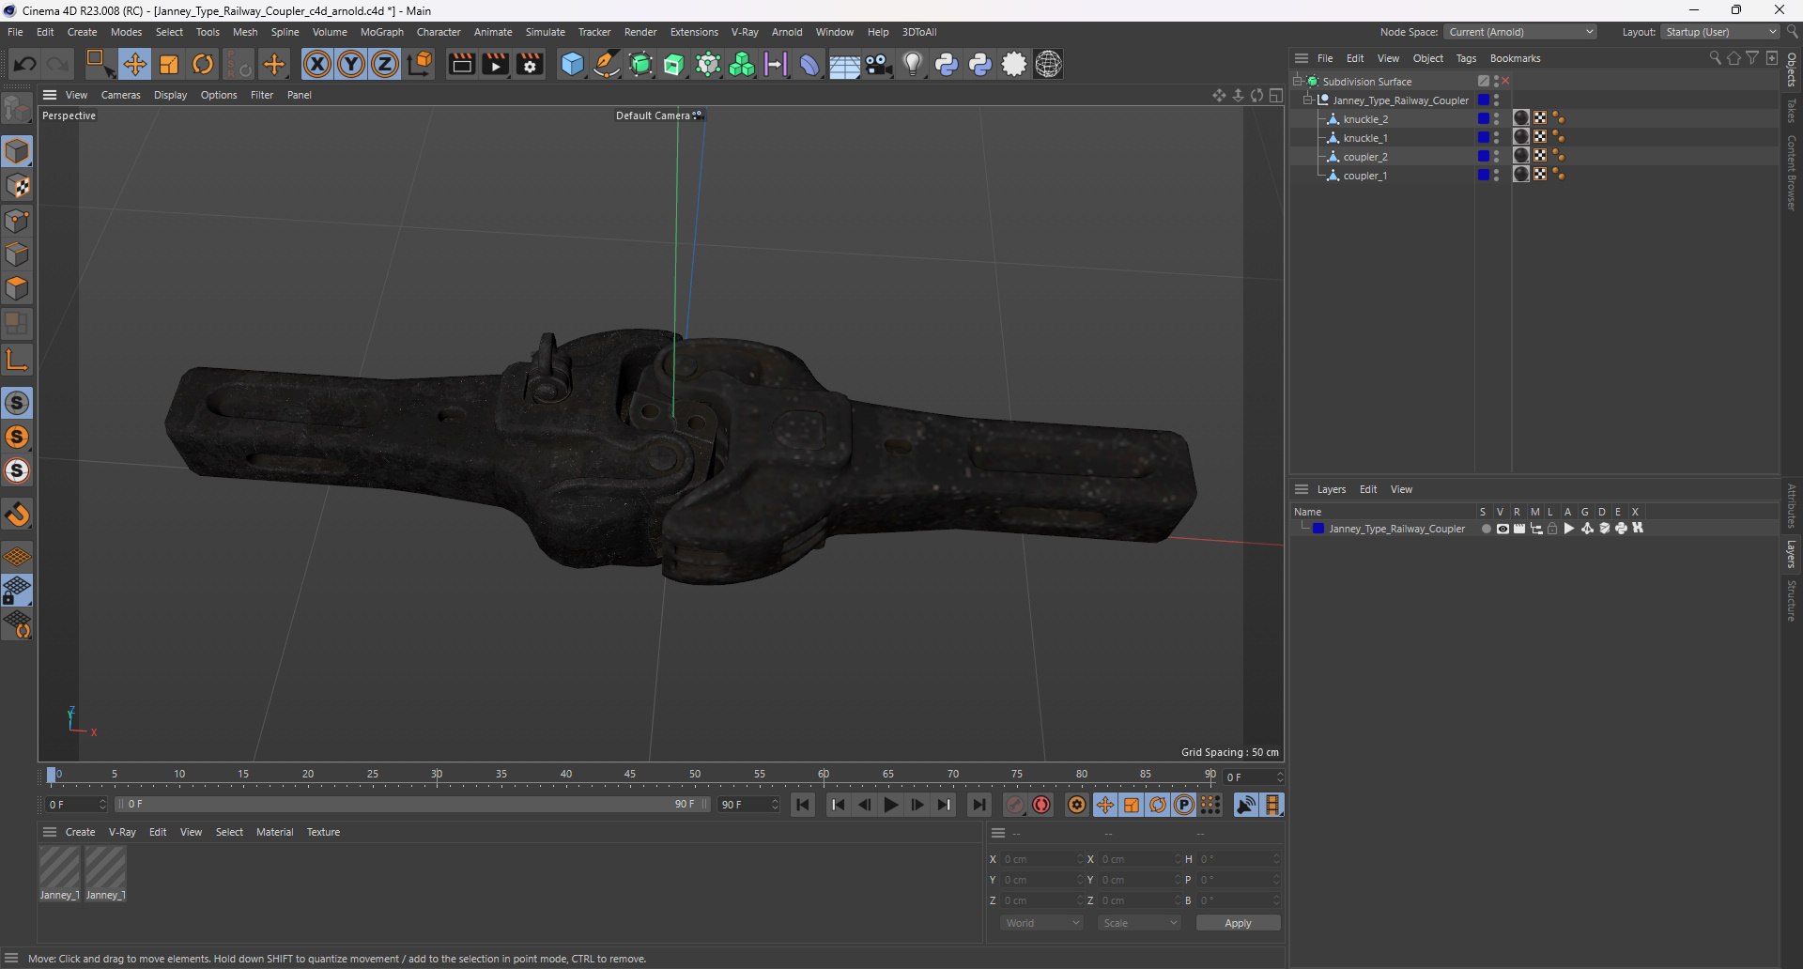Toggle X-axis lock
The width and height of the screenshot is (1803, 969).
pos(317,65)
